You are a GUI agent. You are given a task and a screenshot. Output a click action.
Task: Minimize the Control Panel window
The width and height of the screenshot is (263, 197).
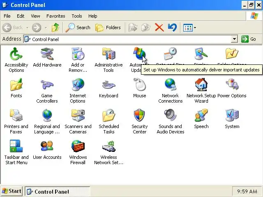pos(245,5)
